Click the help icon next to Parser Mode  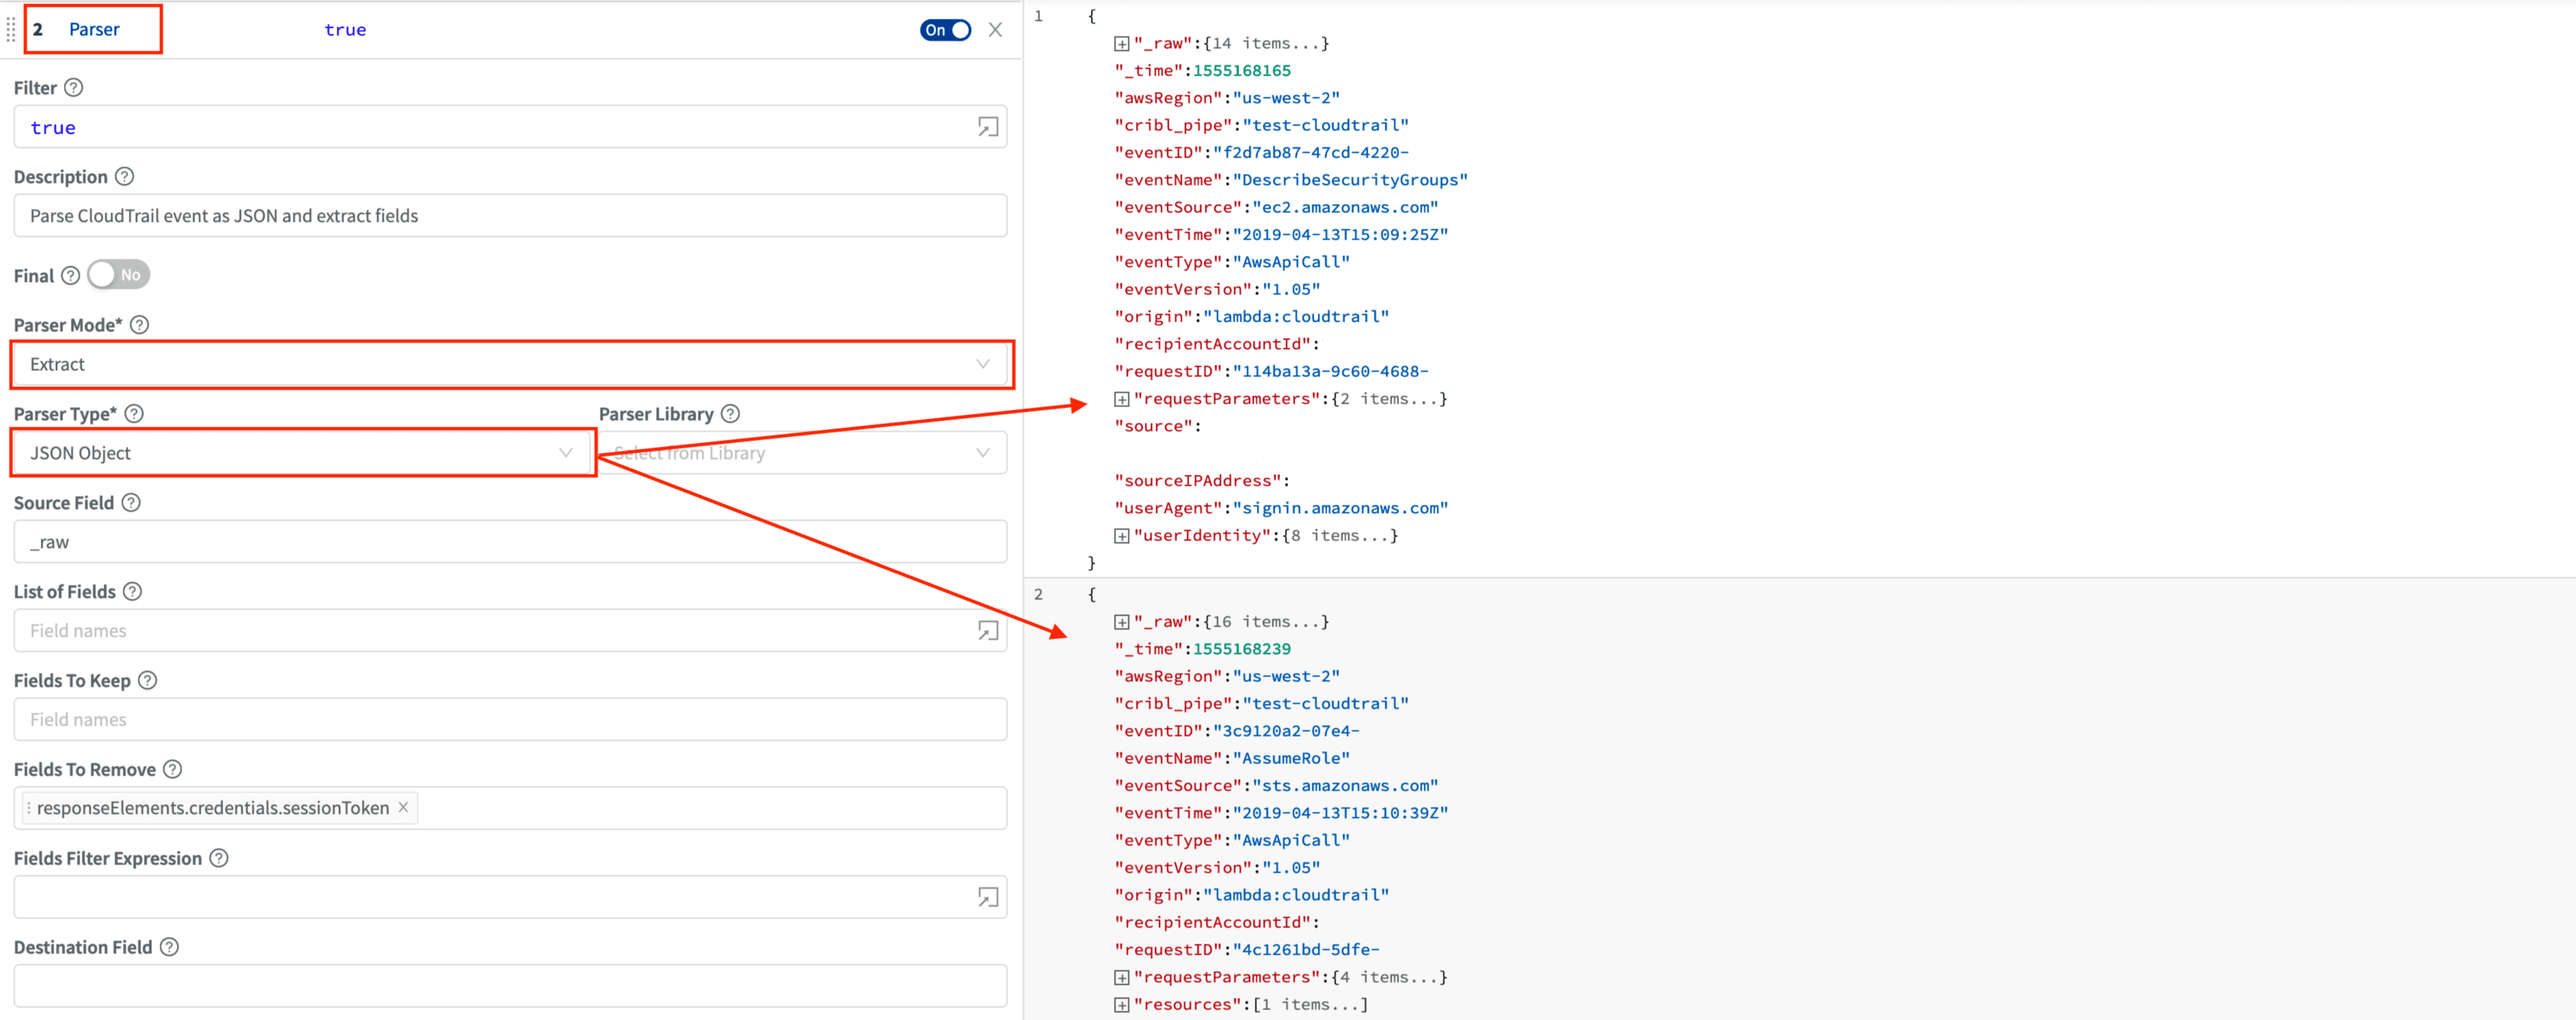coord(140,325)
